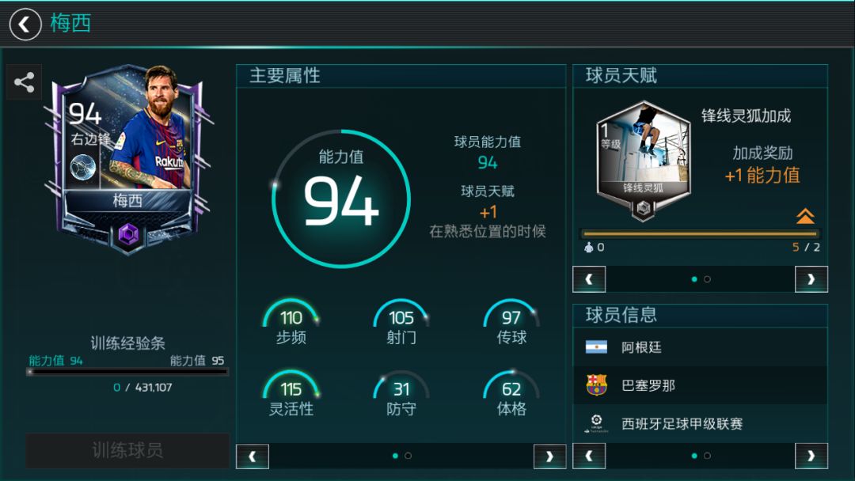Select second page dot in 球员天赋 panel
Image resolution: width=855 pixels, height=481 pixels.
[707, 279]
